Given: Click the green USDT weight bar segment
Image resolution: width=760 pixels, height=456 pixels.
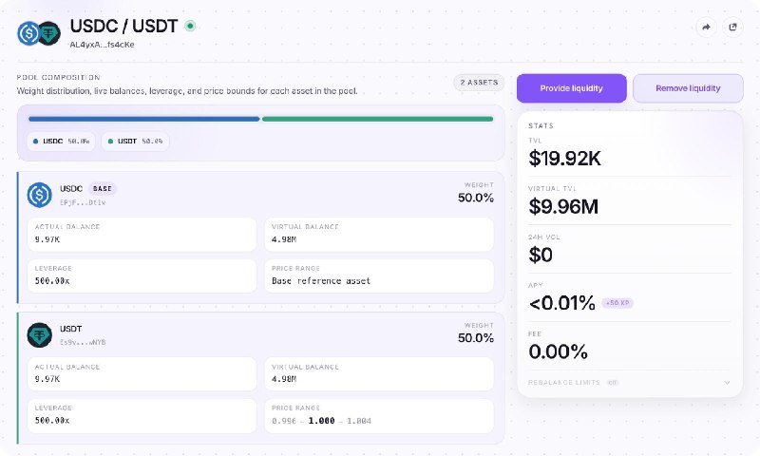Looking at the screenshot, I should point(377,119).
